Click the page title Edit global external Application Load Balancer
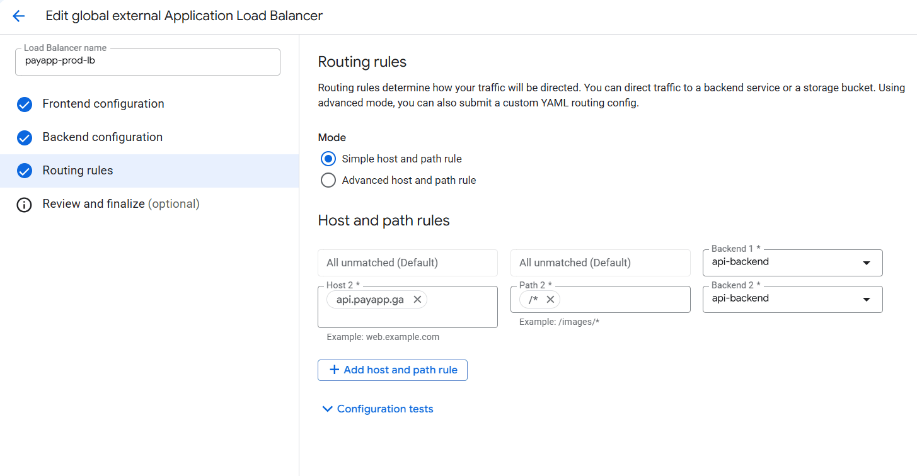Image resolution: width=917 pixels, height=476 pixels. (x=184, y=16)
